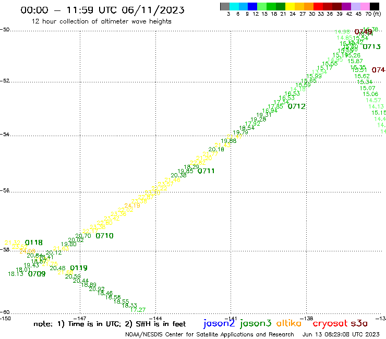Click the time marker 0713
This screenshot has width=386, height=339.
[x=372, y=46]
